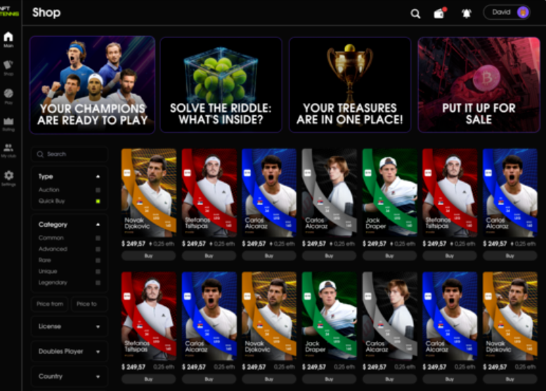Open the David profile menu
This screenshot has width=546, height=391.
(507, 12)
